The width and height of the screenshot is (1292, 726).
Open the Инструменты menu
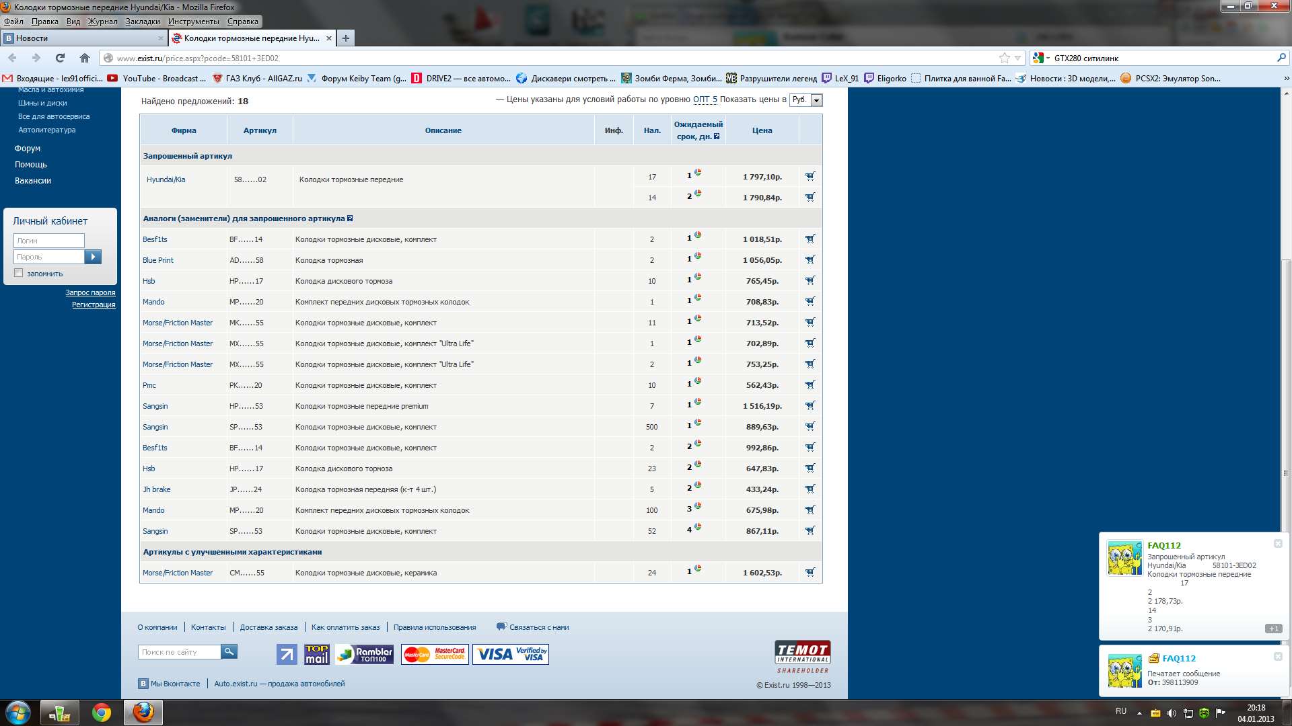[193, 22]
